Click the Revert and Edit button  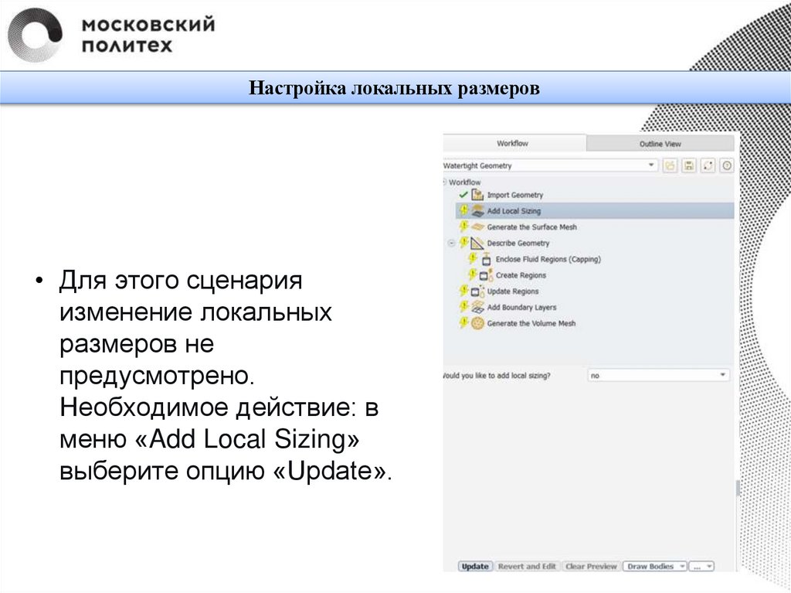527,566
